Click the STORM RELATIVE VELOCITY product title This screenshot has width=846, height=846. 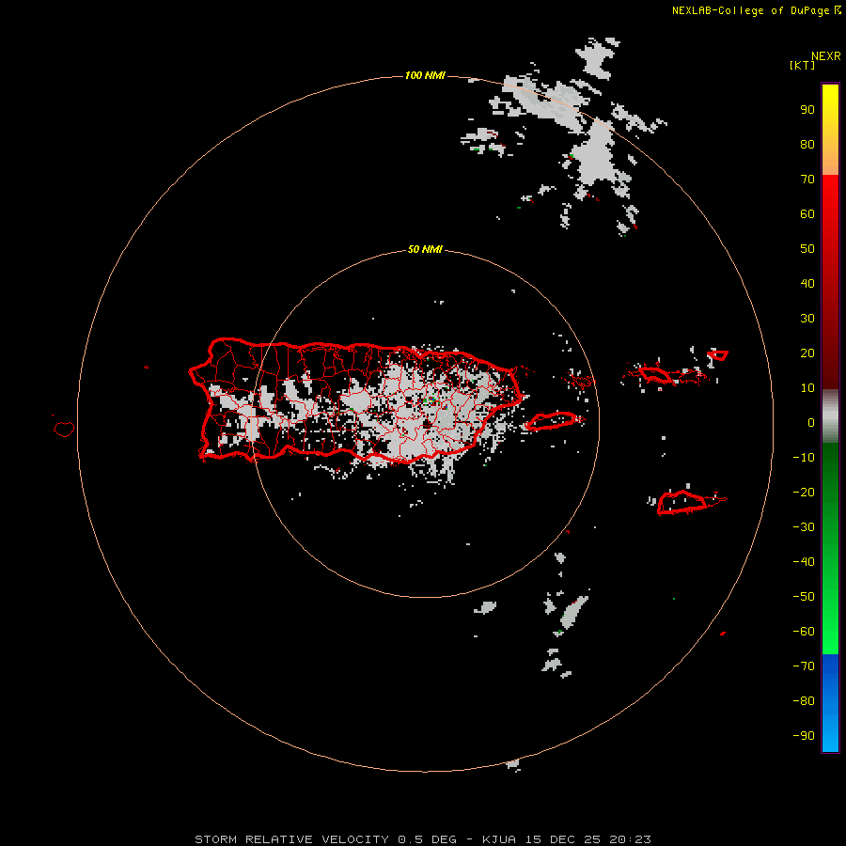click(291, 839)
